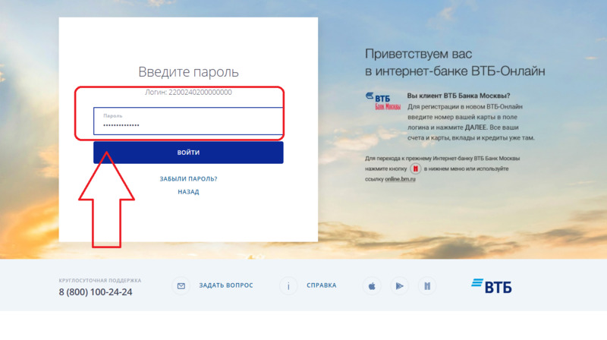Click the КРУГЛОСУТОЧНАЯ ПОДДЕРЖКА label

100,280
